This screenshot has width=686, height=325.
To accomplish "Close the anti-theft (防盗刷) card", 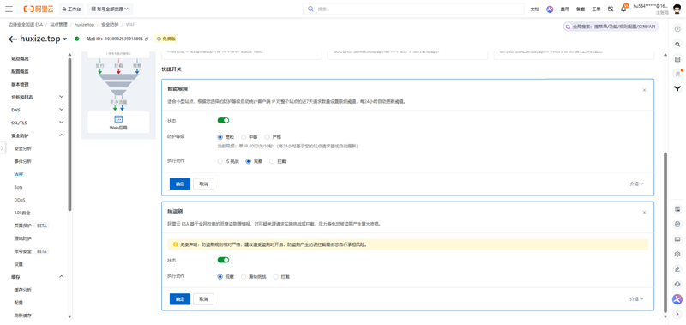I will pyautogui.click(x=644, y=213).
